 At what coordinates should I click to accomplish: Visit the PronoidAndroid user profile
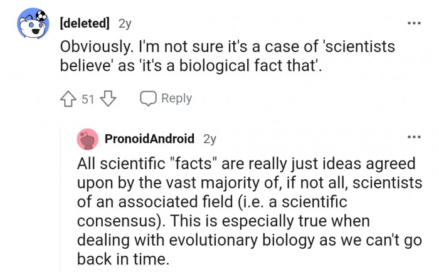(149, 139)
